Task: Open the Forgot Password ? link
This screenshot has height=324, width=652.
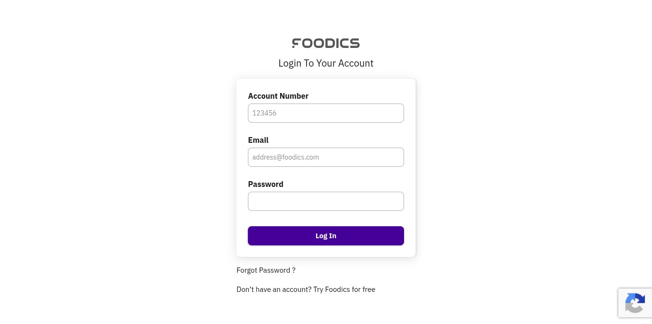Action: 266,270
